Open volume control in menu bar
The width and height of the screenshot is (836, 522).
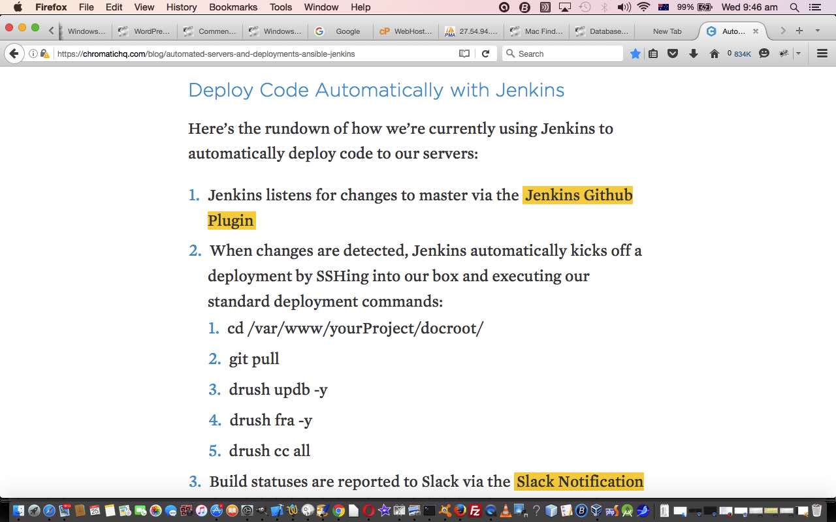pyautogui.click(x=624, y=7)
